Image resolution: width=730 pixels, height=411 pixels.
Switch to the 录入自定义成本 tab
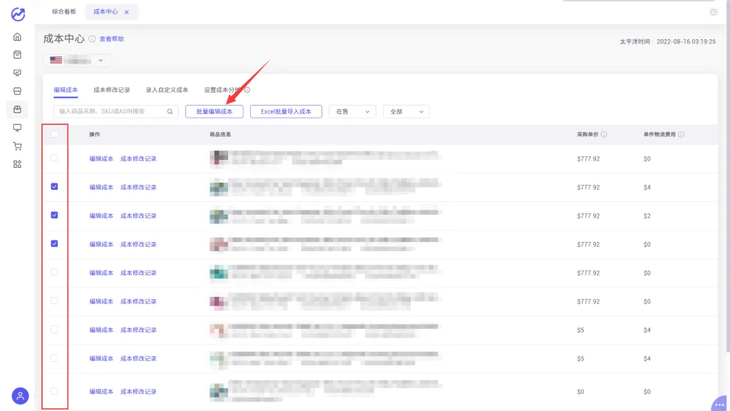pos(167,90)
